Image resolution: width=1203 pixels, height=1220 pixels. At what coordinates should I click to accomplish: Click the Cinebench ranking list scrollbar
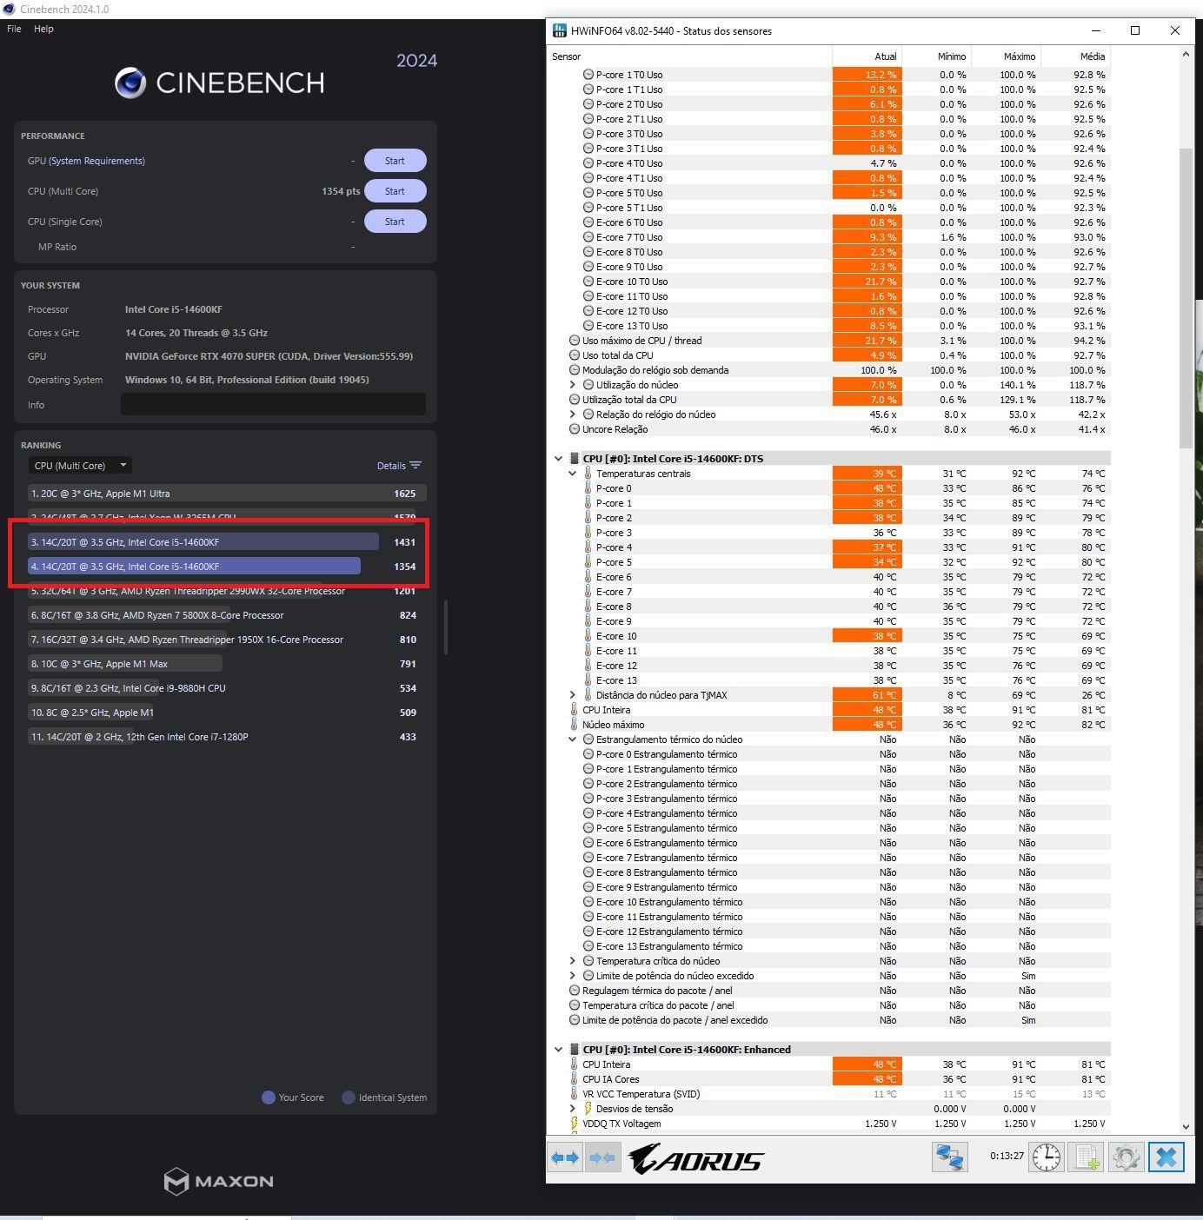tap(445, 627)
